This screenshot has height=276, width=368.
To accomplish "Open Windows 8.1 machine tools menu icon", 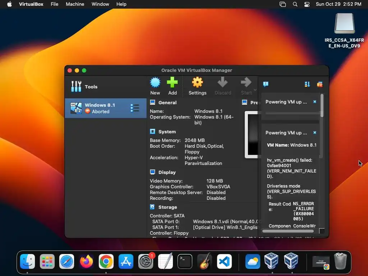I will point(135,108).
